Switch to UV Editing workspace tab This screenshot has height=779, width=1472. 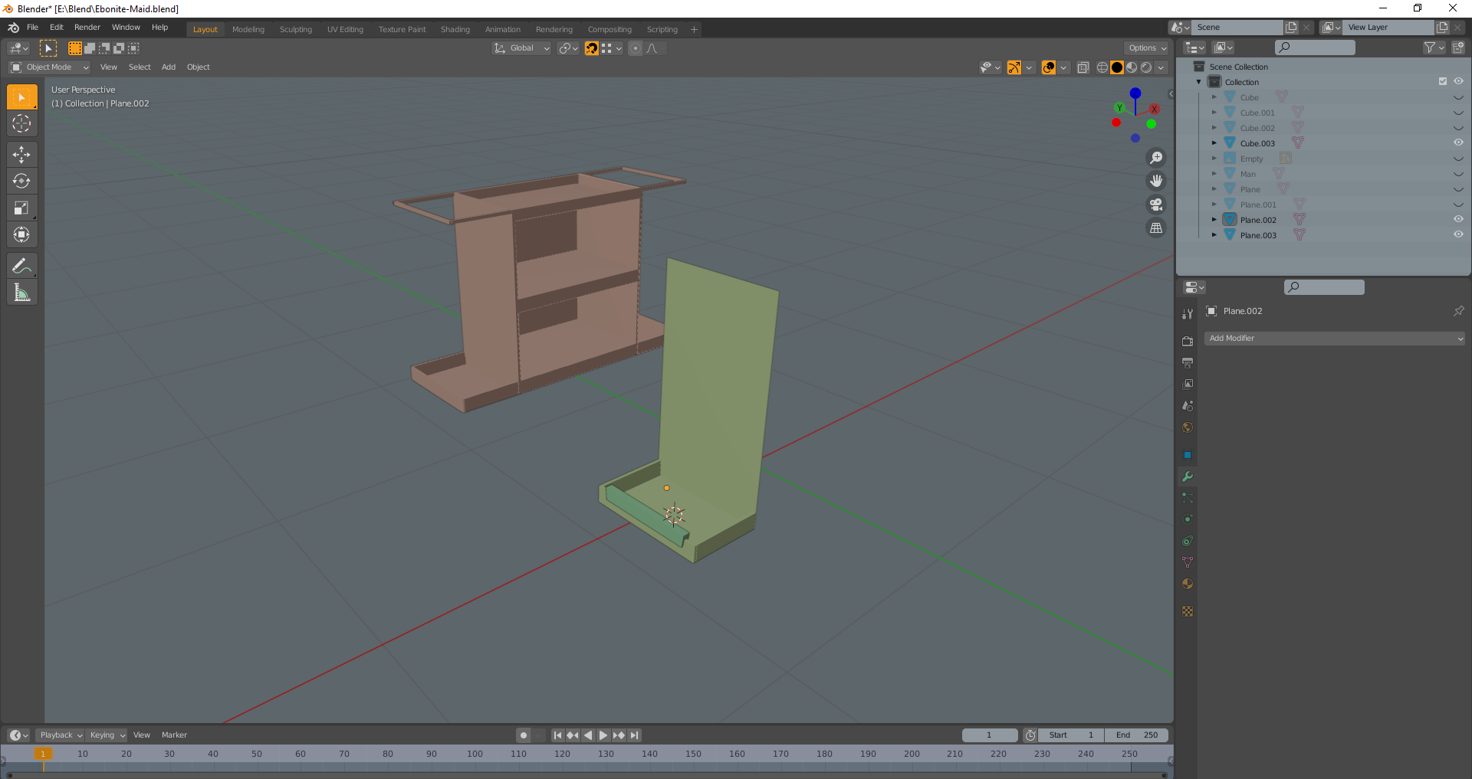(x=345, y=30)
